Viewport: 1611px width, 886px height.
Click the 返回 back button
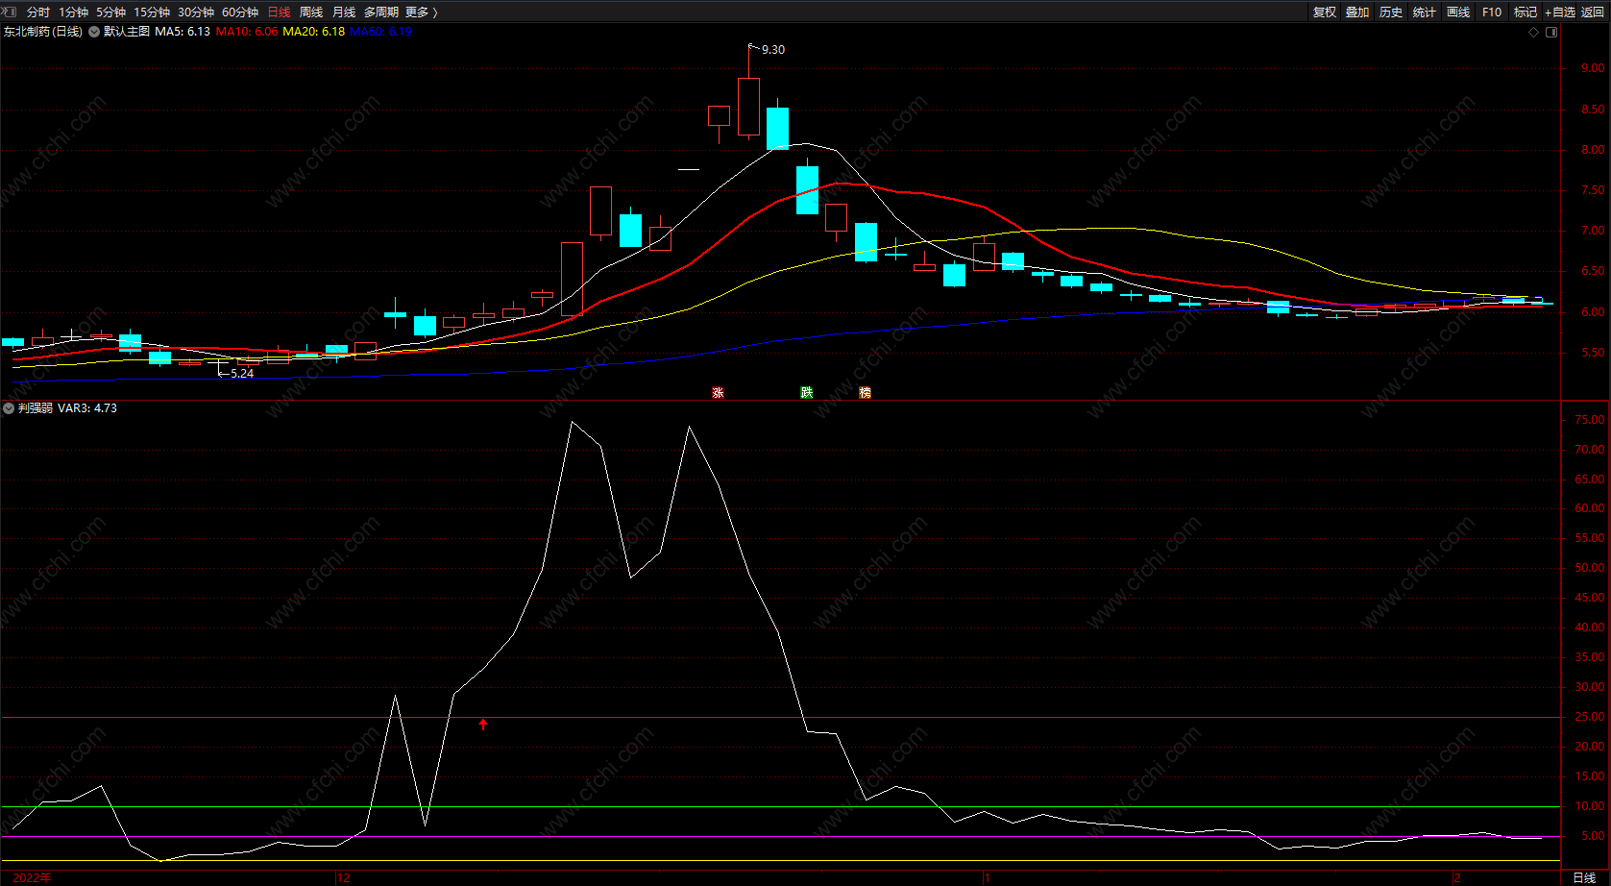click(x=1593, y=12)
